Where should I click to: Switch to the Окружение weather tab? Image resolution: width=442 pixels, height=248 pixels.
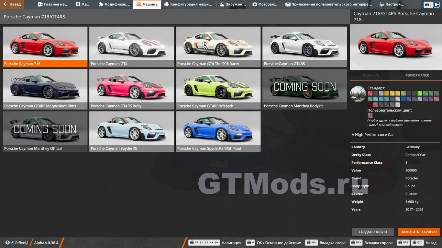(232, 5)
